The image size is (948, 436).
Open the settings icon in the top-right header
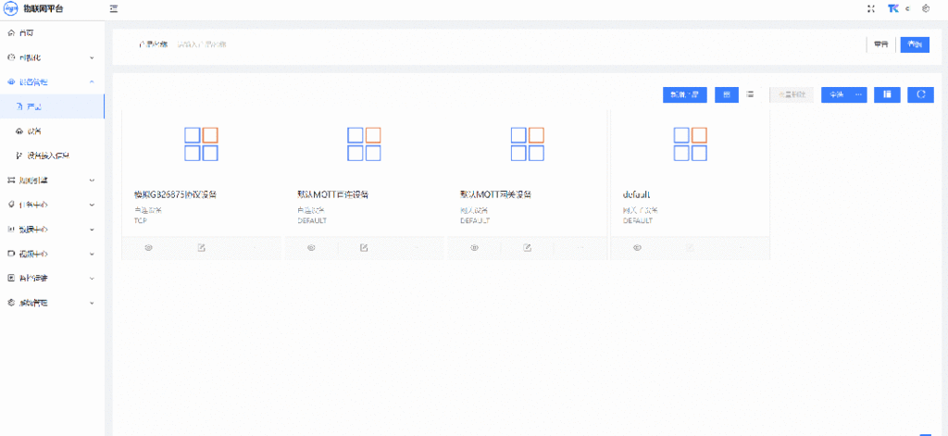(926, 8)
